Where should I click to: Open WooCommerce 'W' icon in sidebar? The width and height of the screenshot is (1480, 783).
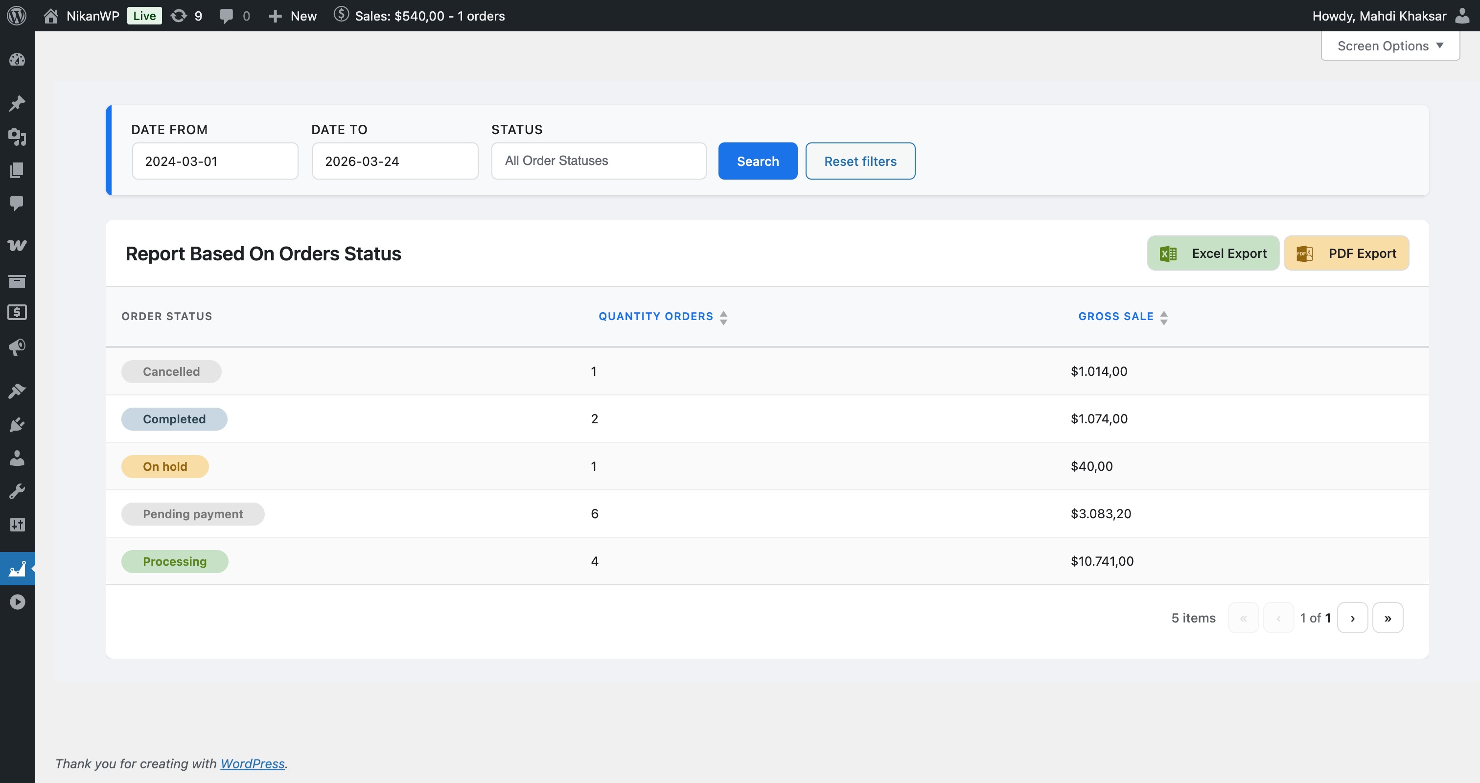pyautogui.click(x=17, y=246)
